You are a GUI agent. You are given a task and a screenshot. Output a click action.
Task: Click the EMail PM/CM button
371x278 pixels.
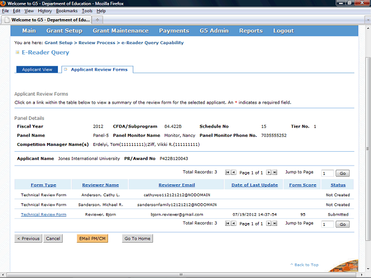tap(92, 239)
